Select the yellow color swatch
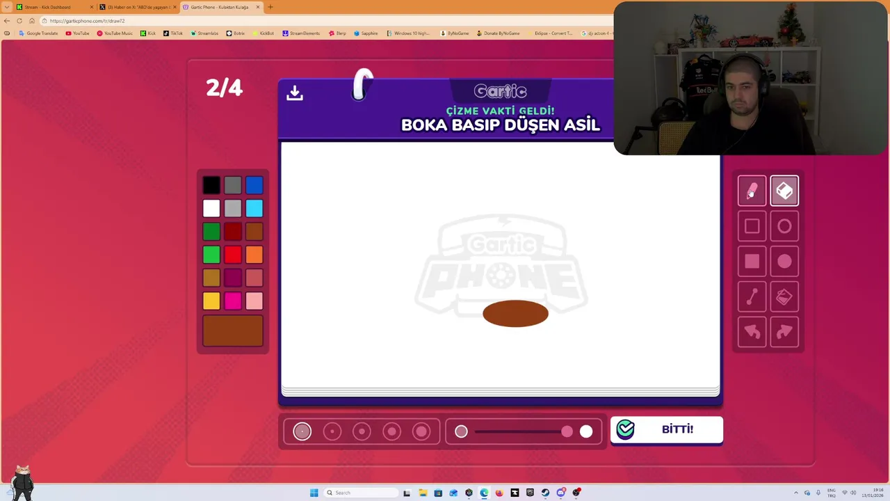Screen dimensions: 890x501 pos(211,301)
